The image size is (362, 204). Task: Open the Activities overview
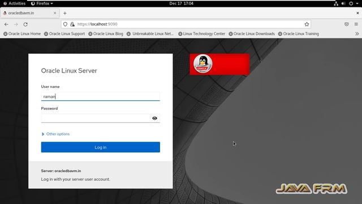click(15, 3)
